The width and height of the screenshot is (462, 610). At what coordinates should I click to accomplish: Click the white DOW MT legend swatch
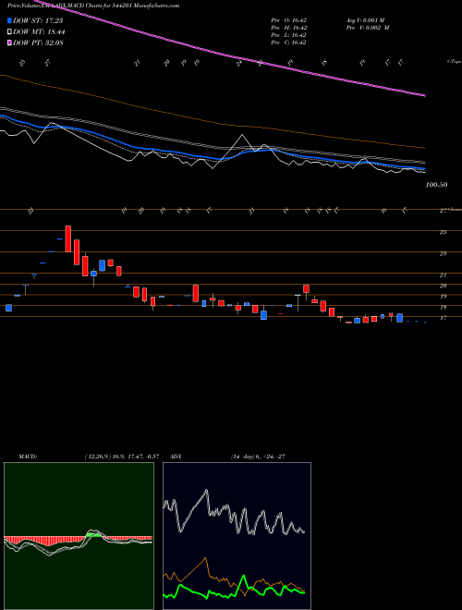(x=9, y=32)
